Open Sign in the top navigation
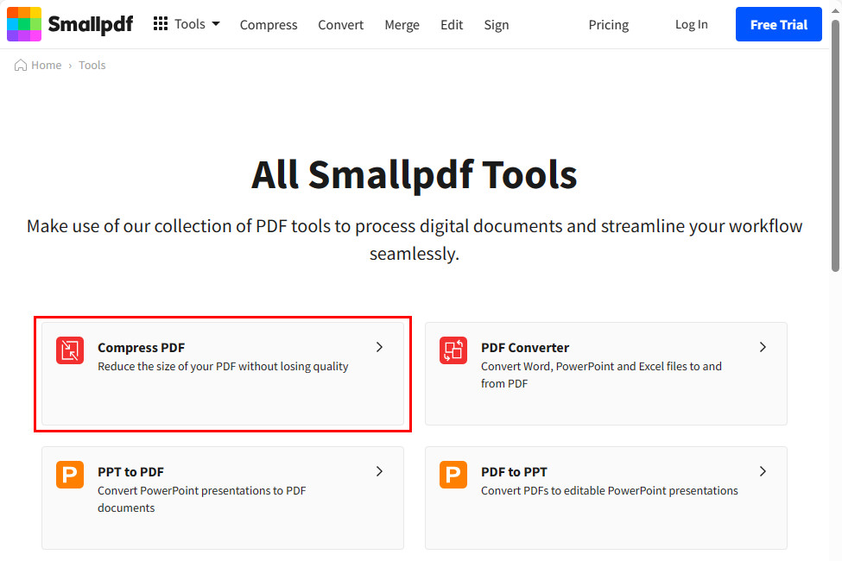Viewport: 842px width, 561px height. [x=497, y=25]
